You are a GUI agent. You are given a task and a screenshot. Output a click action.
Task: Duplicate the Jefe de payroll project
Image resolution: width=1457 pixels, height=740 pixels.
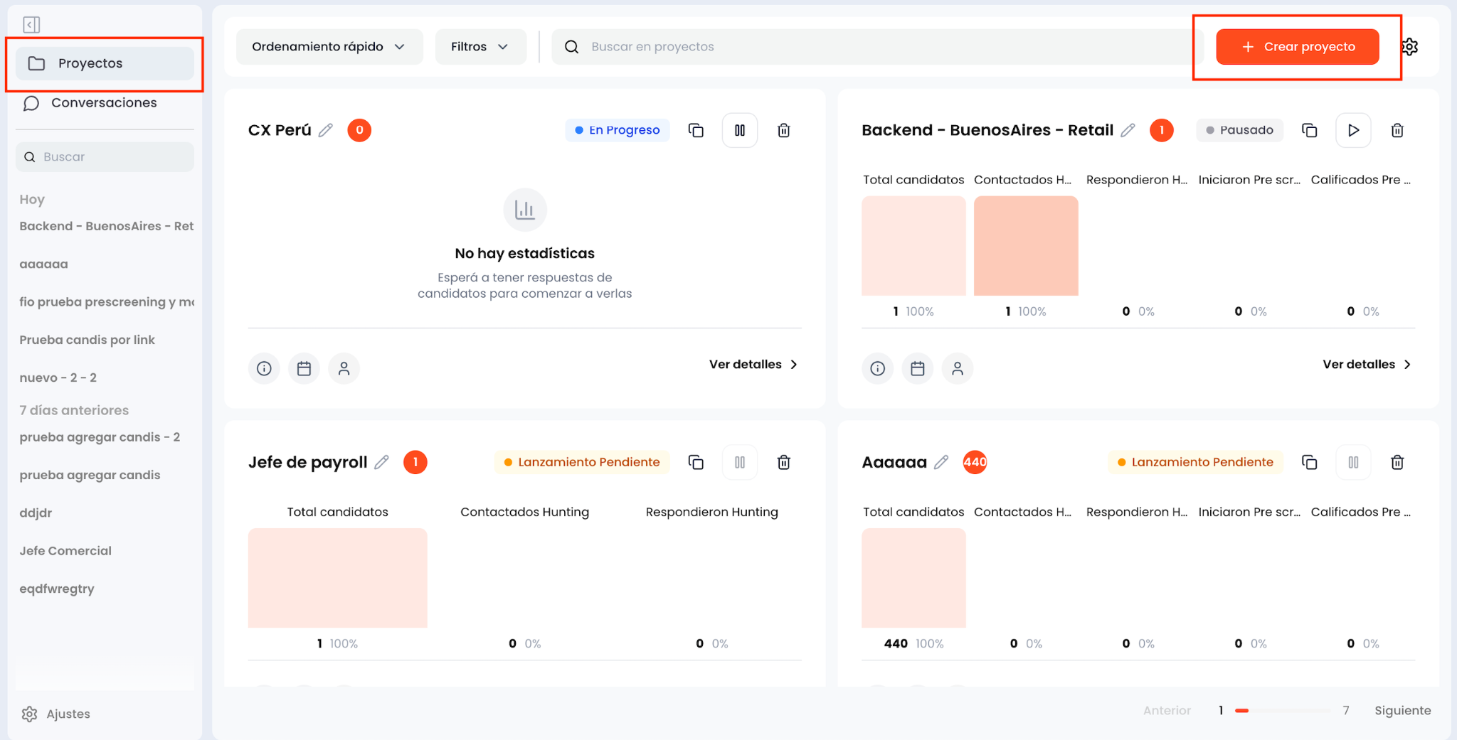(x=696, y=462)
